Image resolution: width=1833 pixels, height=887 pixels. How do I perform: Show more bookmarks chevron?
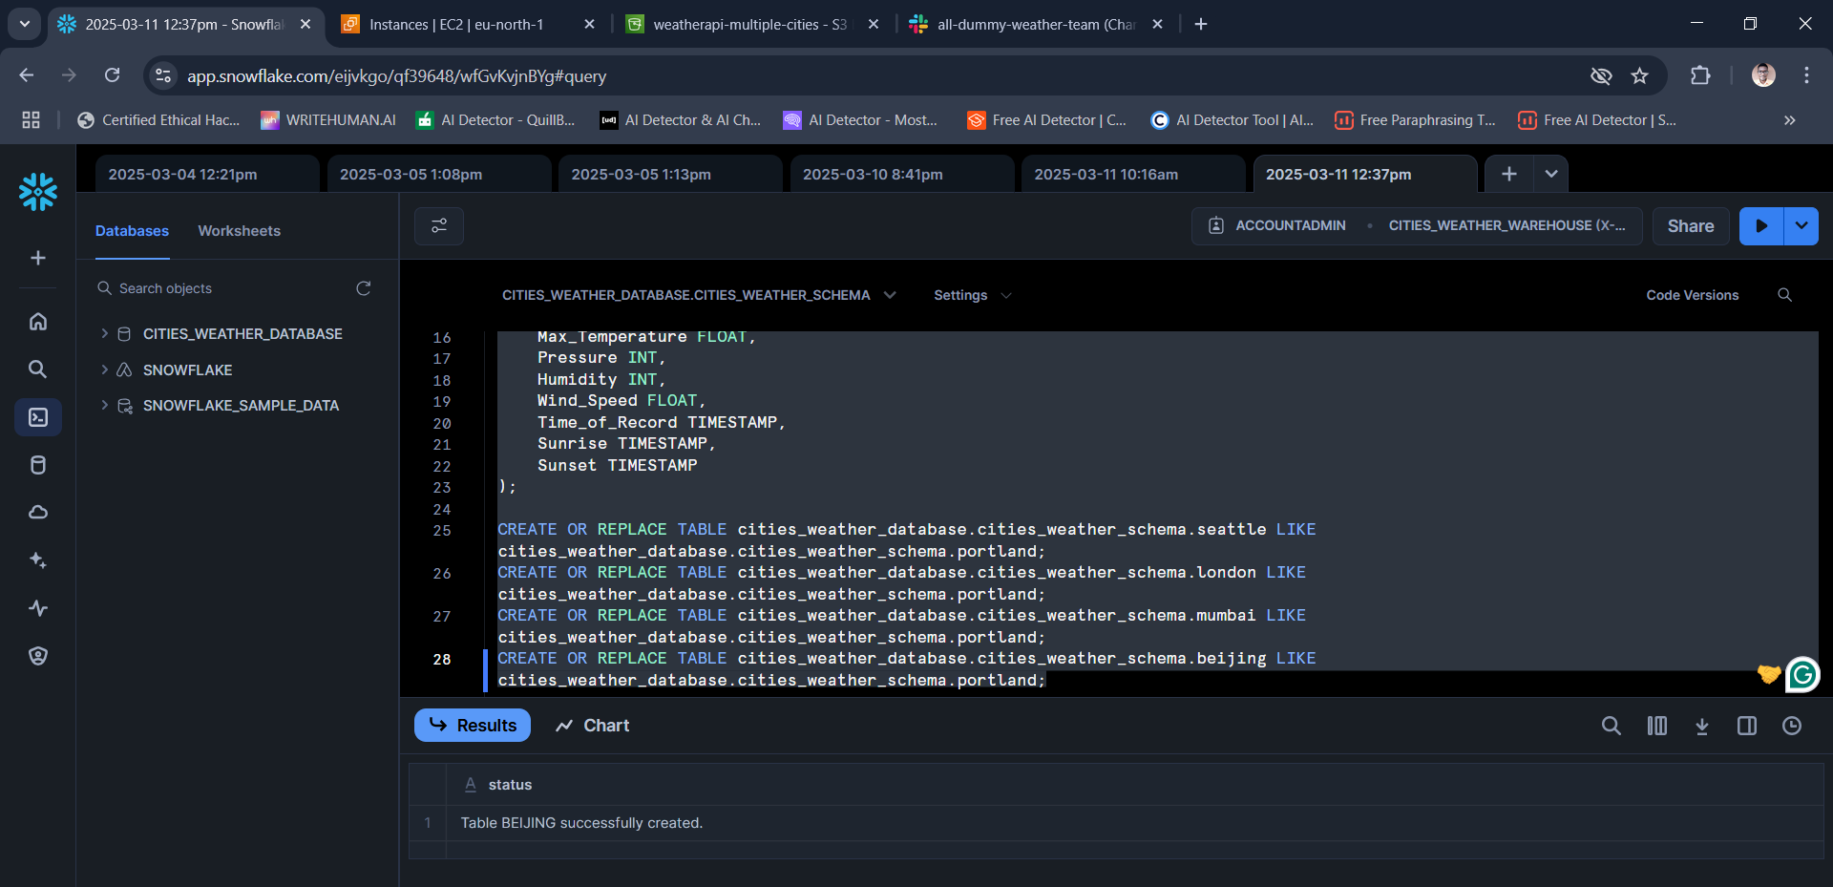pos(1790,120)
